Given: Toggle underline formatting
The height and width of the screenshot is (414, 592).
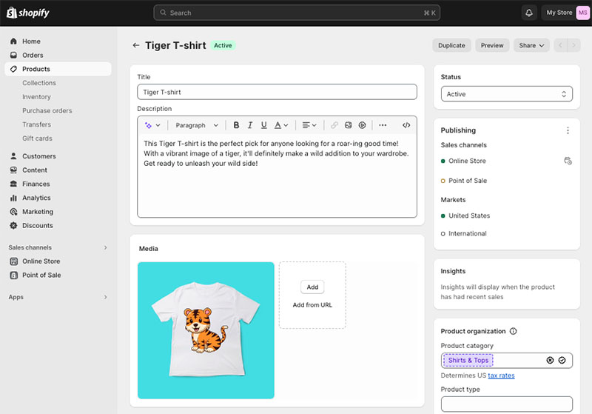Looking at the screenshot, I should pos(263,125).
